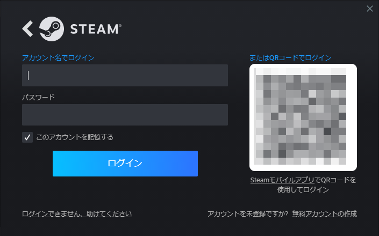Focus the account name input field
Image resolution: width=379 pixels, height=236 pixels.
[x=125, y=75]
